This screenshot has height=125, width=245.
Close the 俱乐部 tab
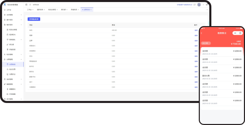point(67,10)
